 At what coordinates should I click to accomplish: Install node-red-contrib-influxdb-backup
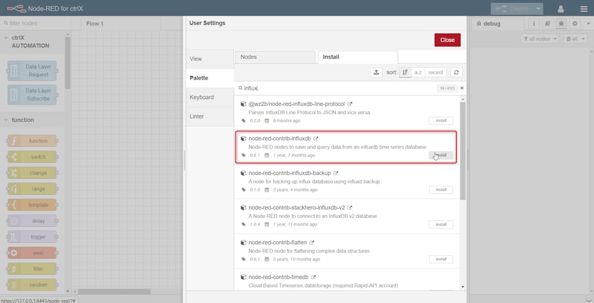coord(441,190)
